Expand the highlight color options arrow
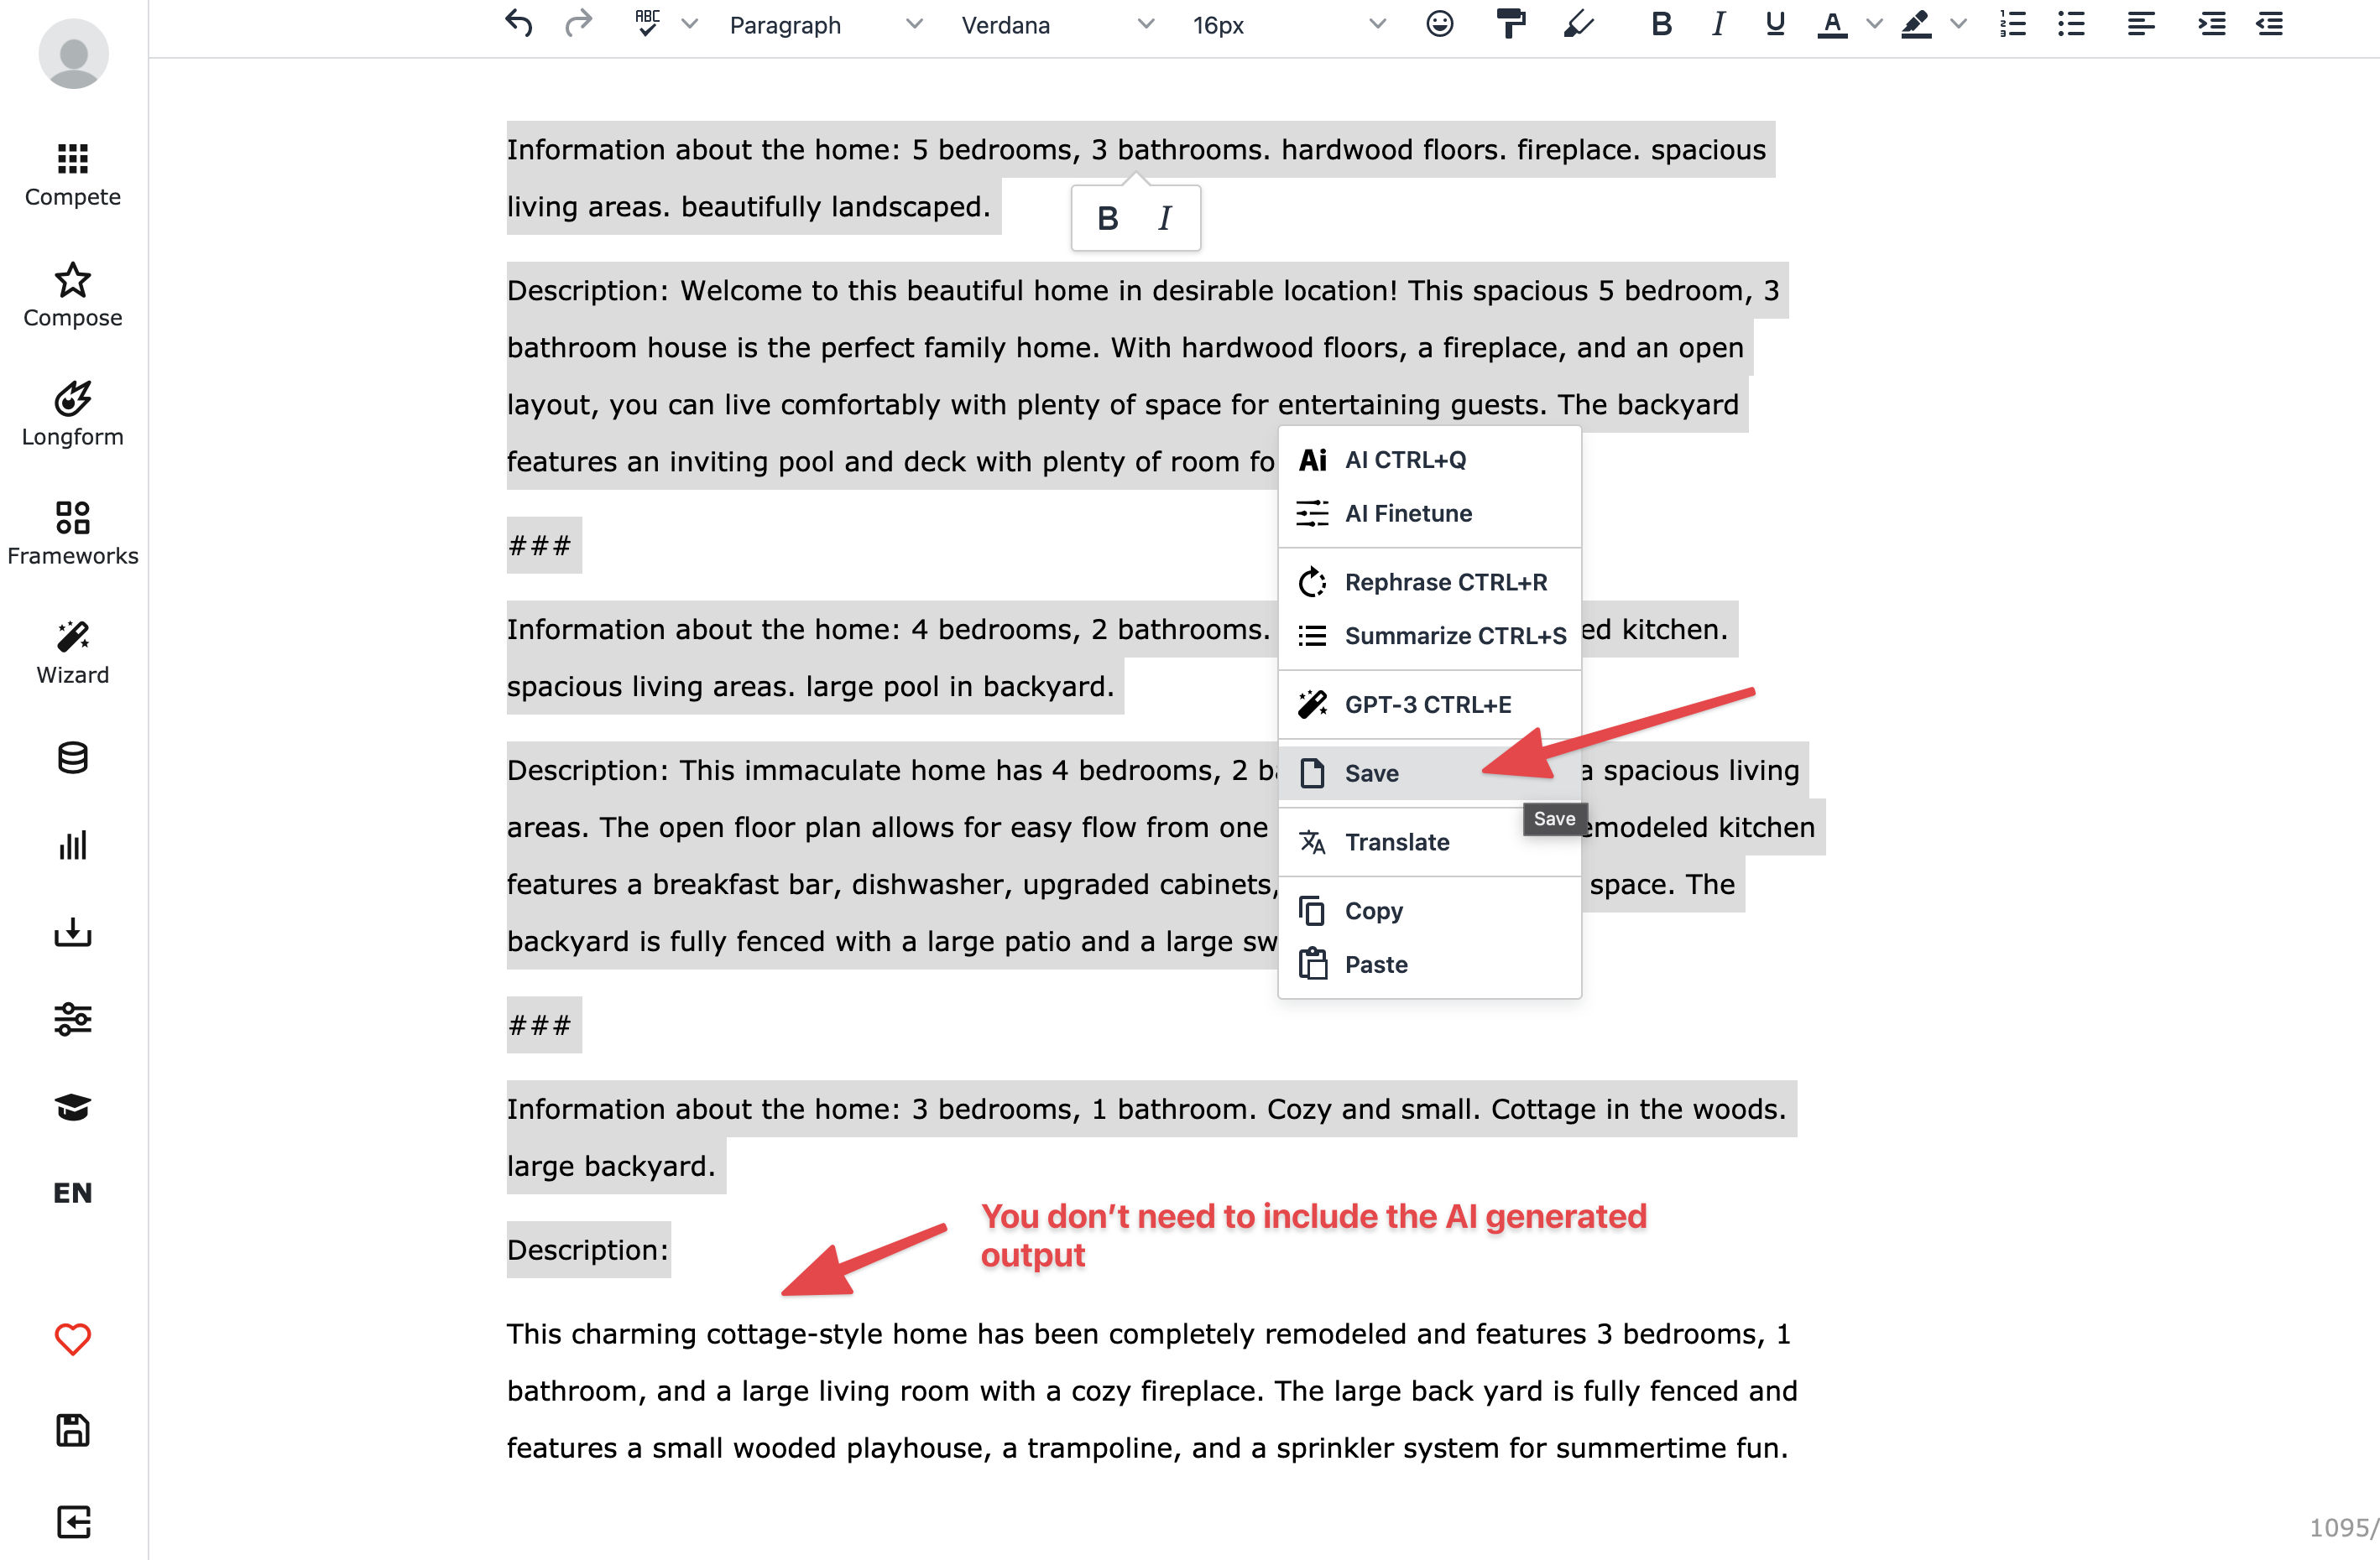2380x1560 pixels. tap(1959, 24)
